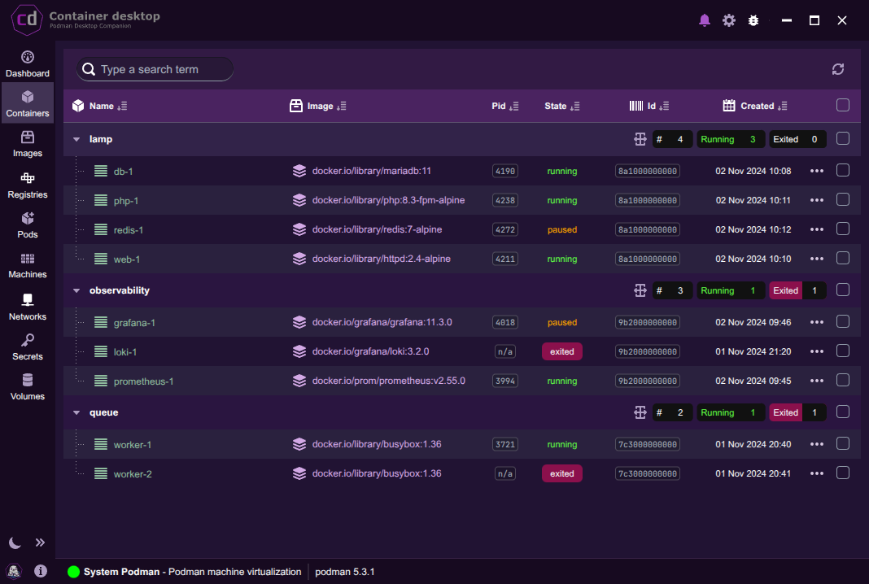The height and width of the screenshot is (584, 869).
Task: Open the Machines section
Action: click(27, 265)
